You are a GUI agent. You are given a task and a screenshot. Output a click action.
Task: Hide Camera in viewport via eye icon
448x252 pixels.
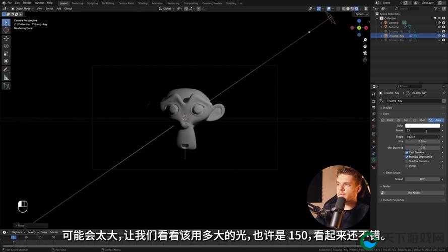tap(439, 23)
